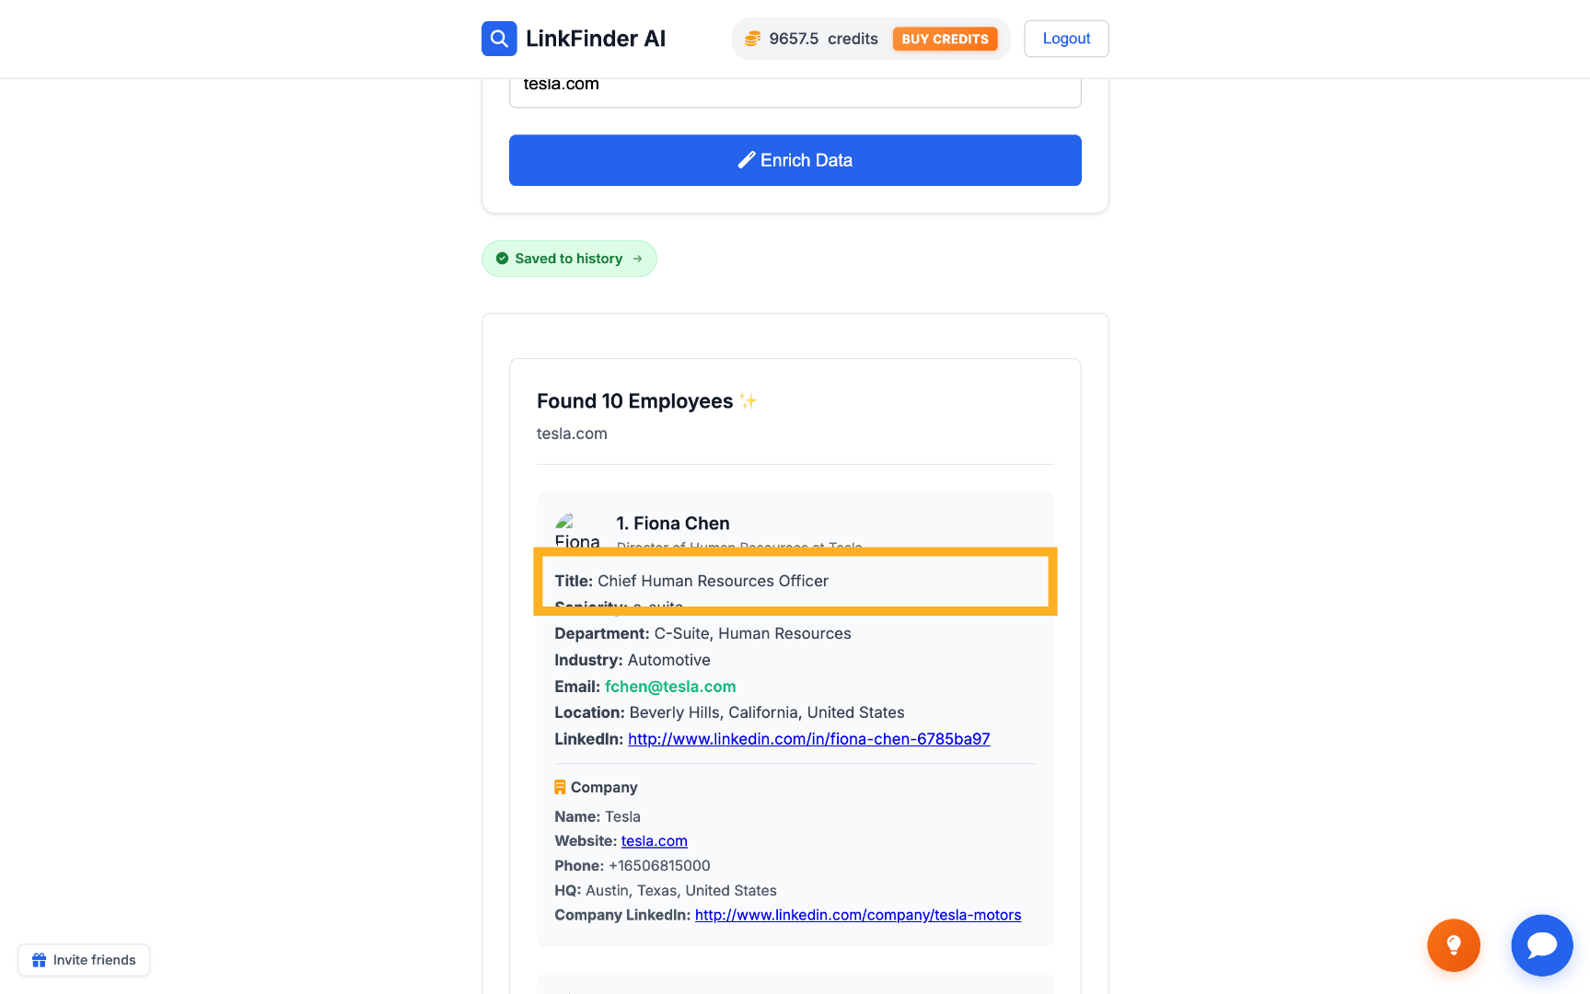Click the Industry: Automotive text
The height and width of the screenshot is (994, 1590).
(x=633, y=660)
